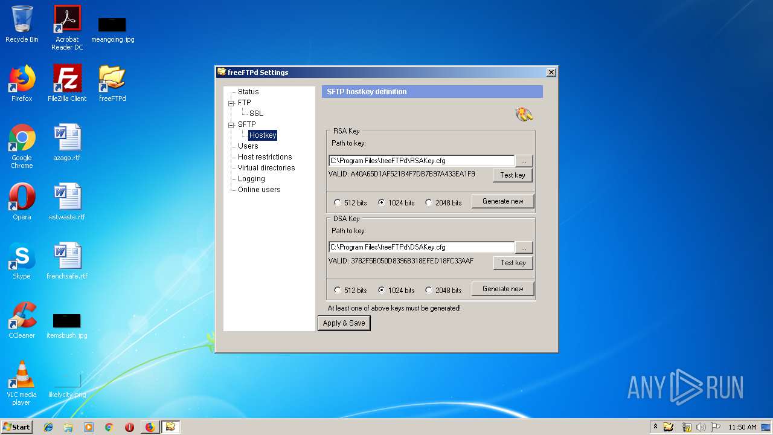Open the Status settings page

pos(248,92)
